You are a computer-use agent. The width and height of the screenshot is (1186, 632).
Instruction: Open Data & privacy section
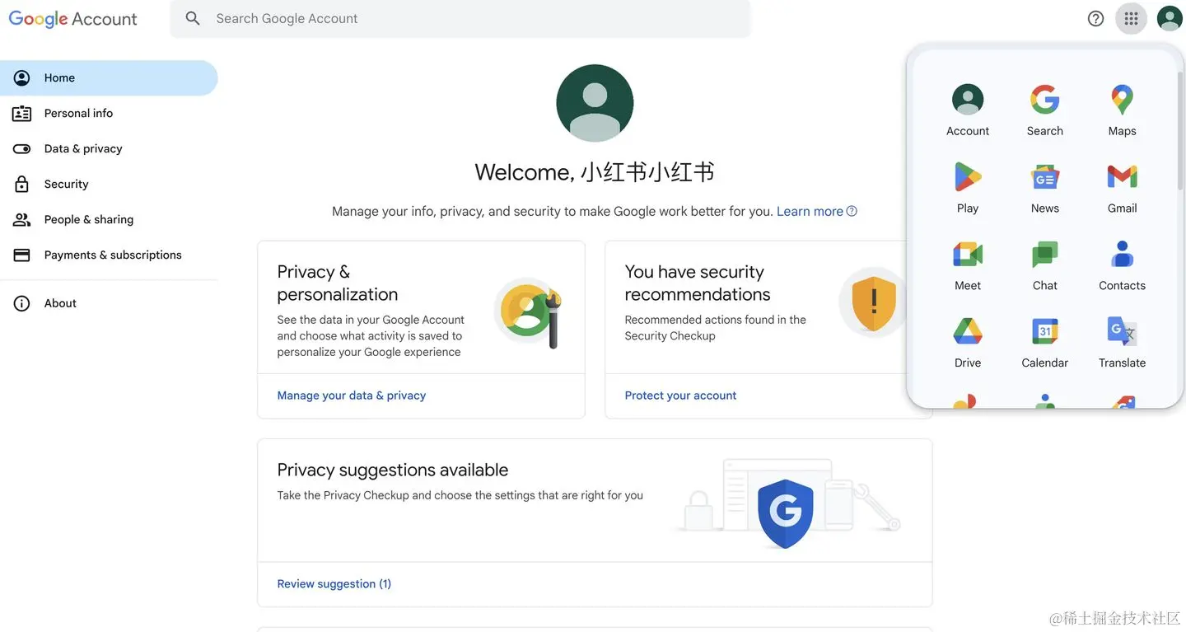click(109, 148)
